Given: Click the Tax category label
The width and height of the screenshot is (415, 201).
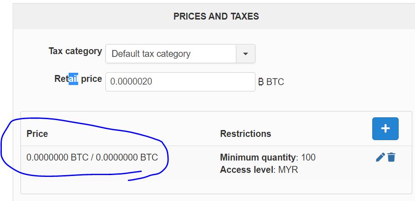Looking at the screenshot, I should tap(75, 51).
